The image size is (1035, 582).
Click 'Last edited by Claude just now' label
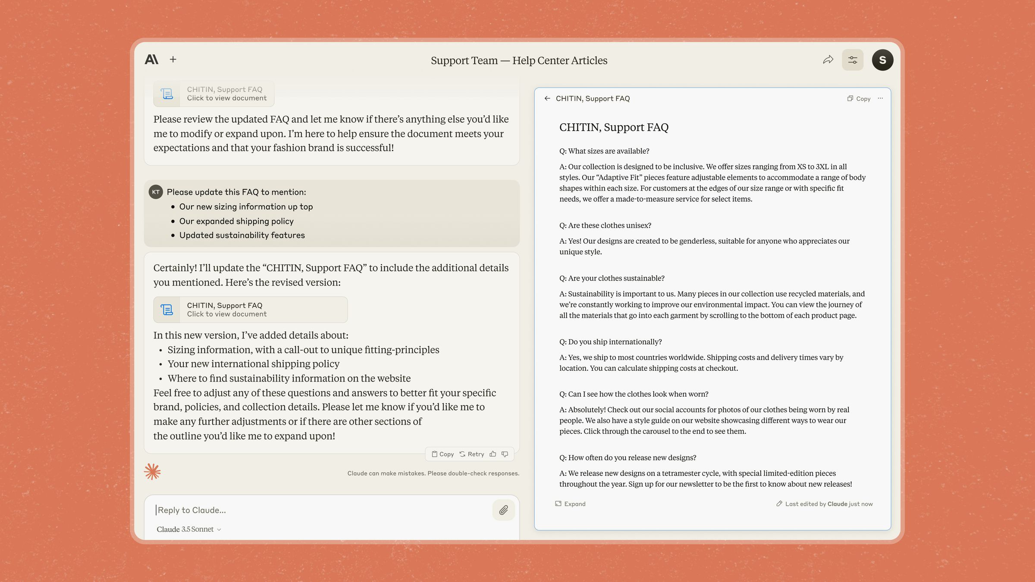[825, 504]
